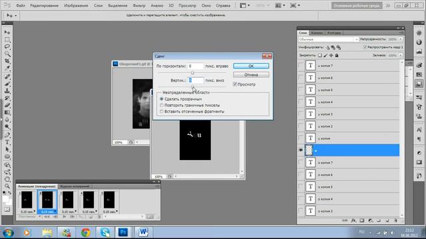Open the Info panel from the side dock
Screen dimensions: 426x239
(x=419, y=42)
